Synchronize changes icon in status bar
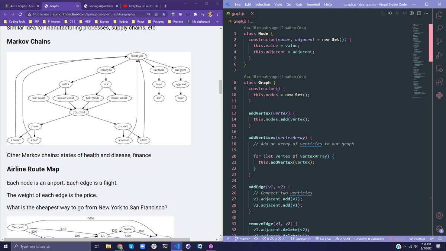Image resolution: width=446 pixels, height=251 pixels. click(x=256, y=239)
